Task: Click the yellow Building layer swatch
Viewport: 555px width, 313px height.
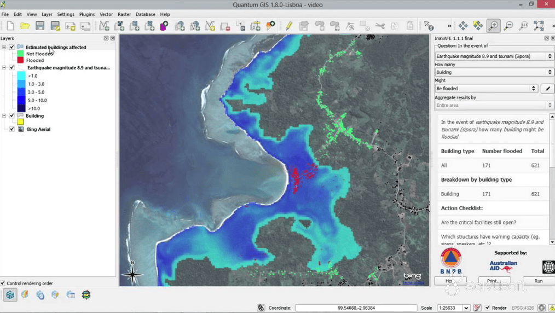Action: [20, 122]
